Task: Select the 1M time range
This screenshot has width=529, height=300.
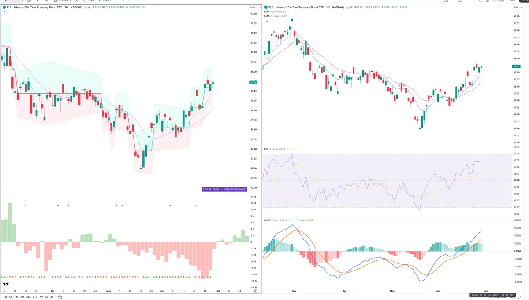Action: (16, 297)
